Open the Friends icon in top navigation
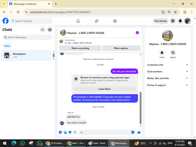Viewport: 196px width, 147px height. point(96,21)
